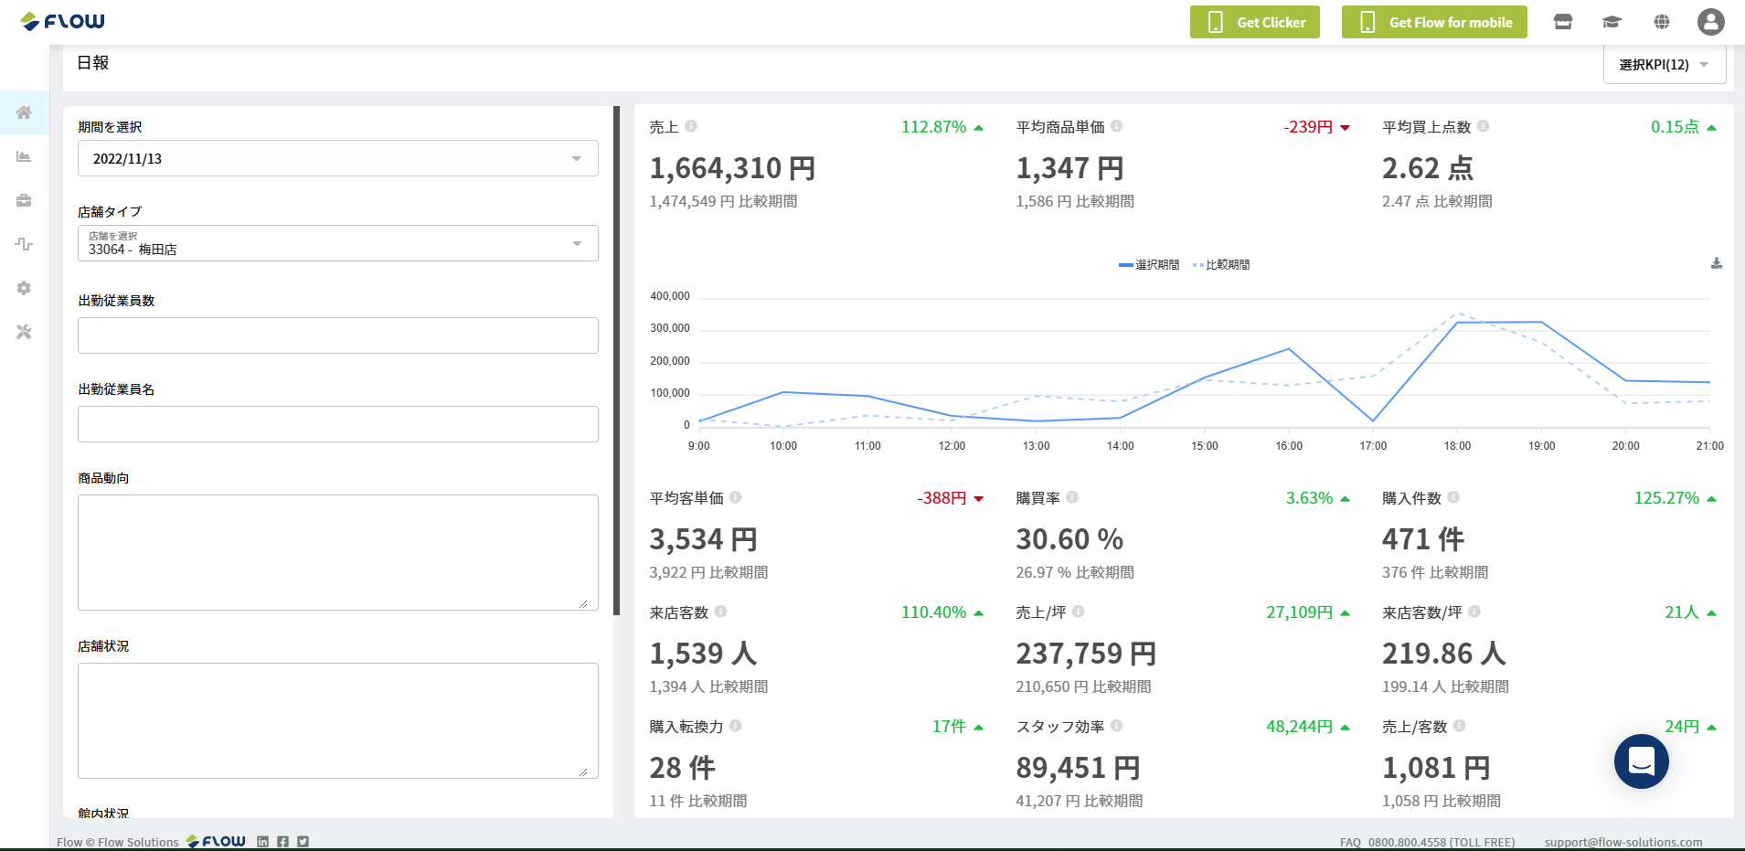Click the Get Flow for mobile button
Screen dimensions: 1745x851
click(1434, 22)
